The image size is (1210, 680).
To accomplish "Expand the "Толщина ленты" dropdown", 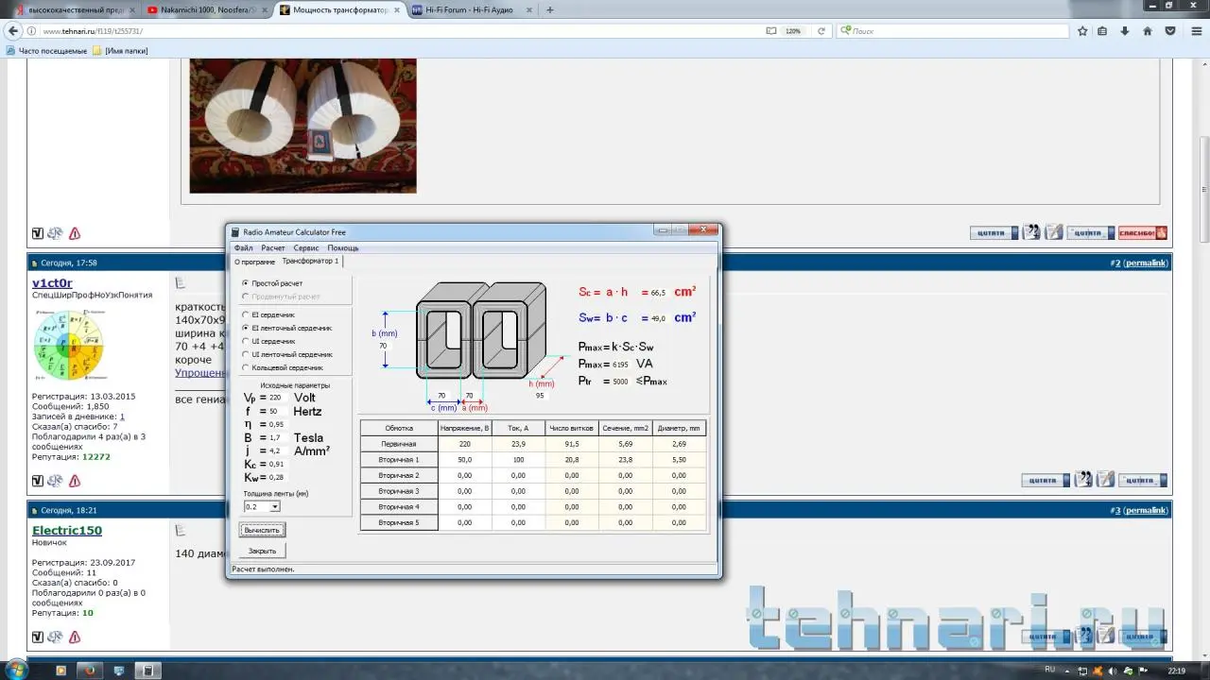I will point(275,507).
